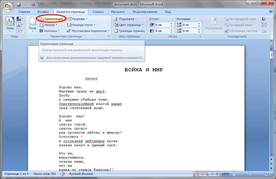Image resolution: width=276 pixels, height=179 pixels.
Task: Increase the left indent value
Action: (171, 24)
